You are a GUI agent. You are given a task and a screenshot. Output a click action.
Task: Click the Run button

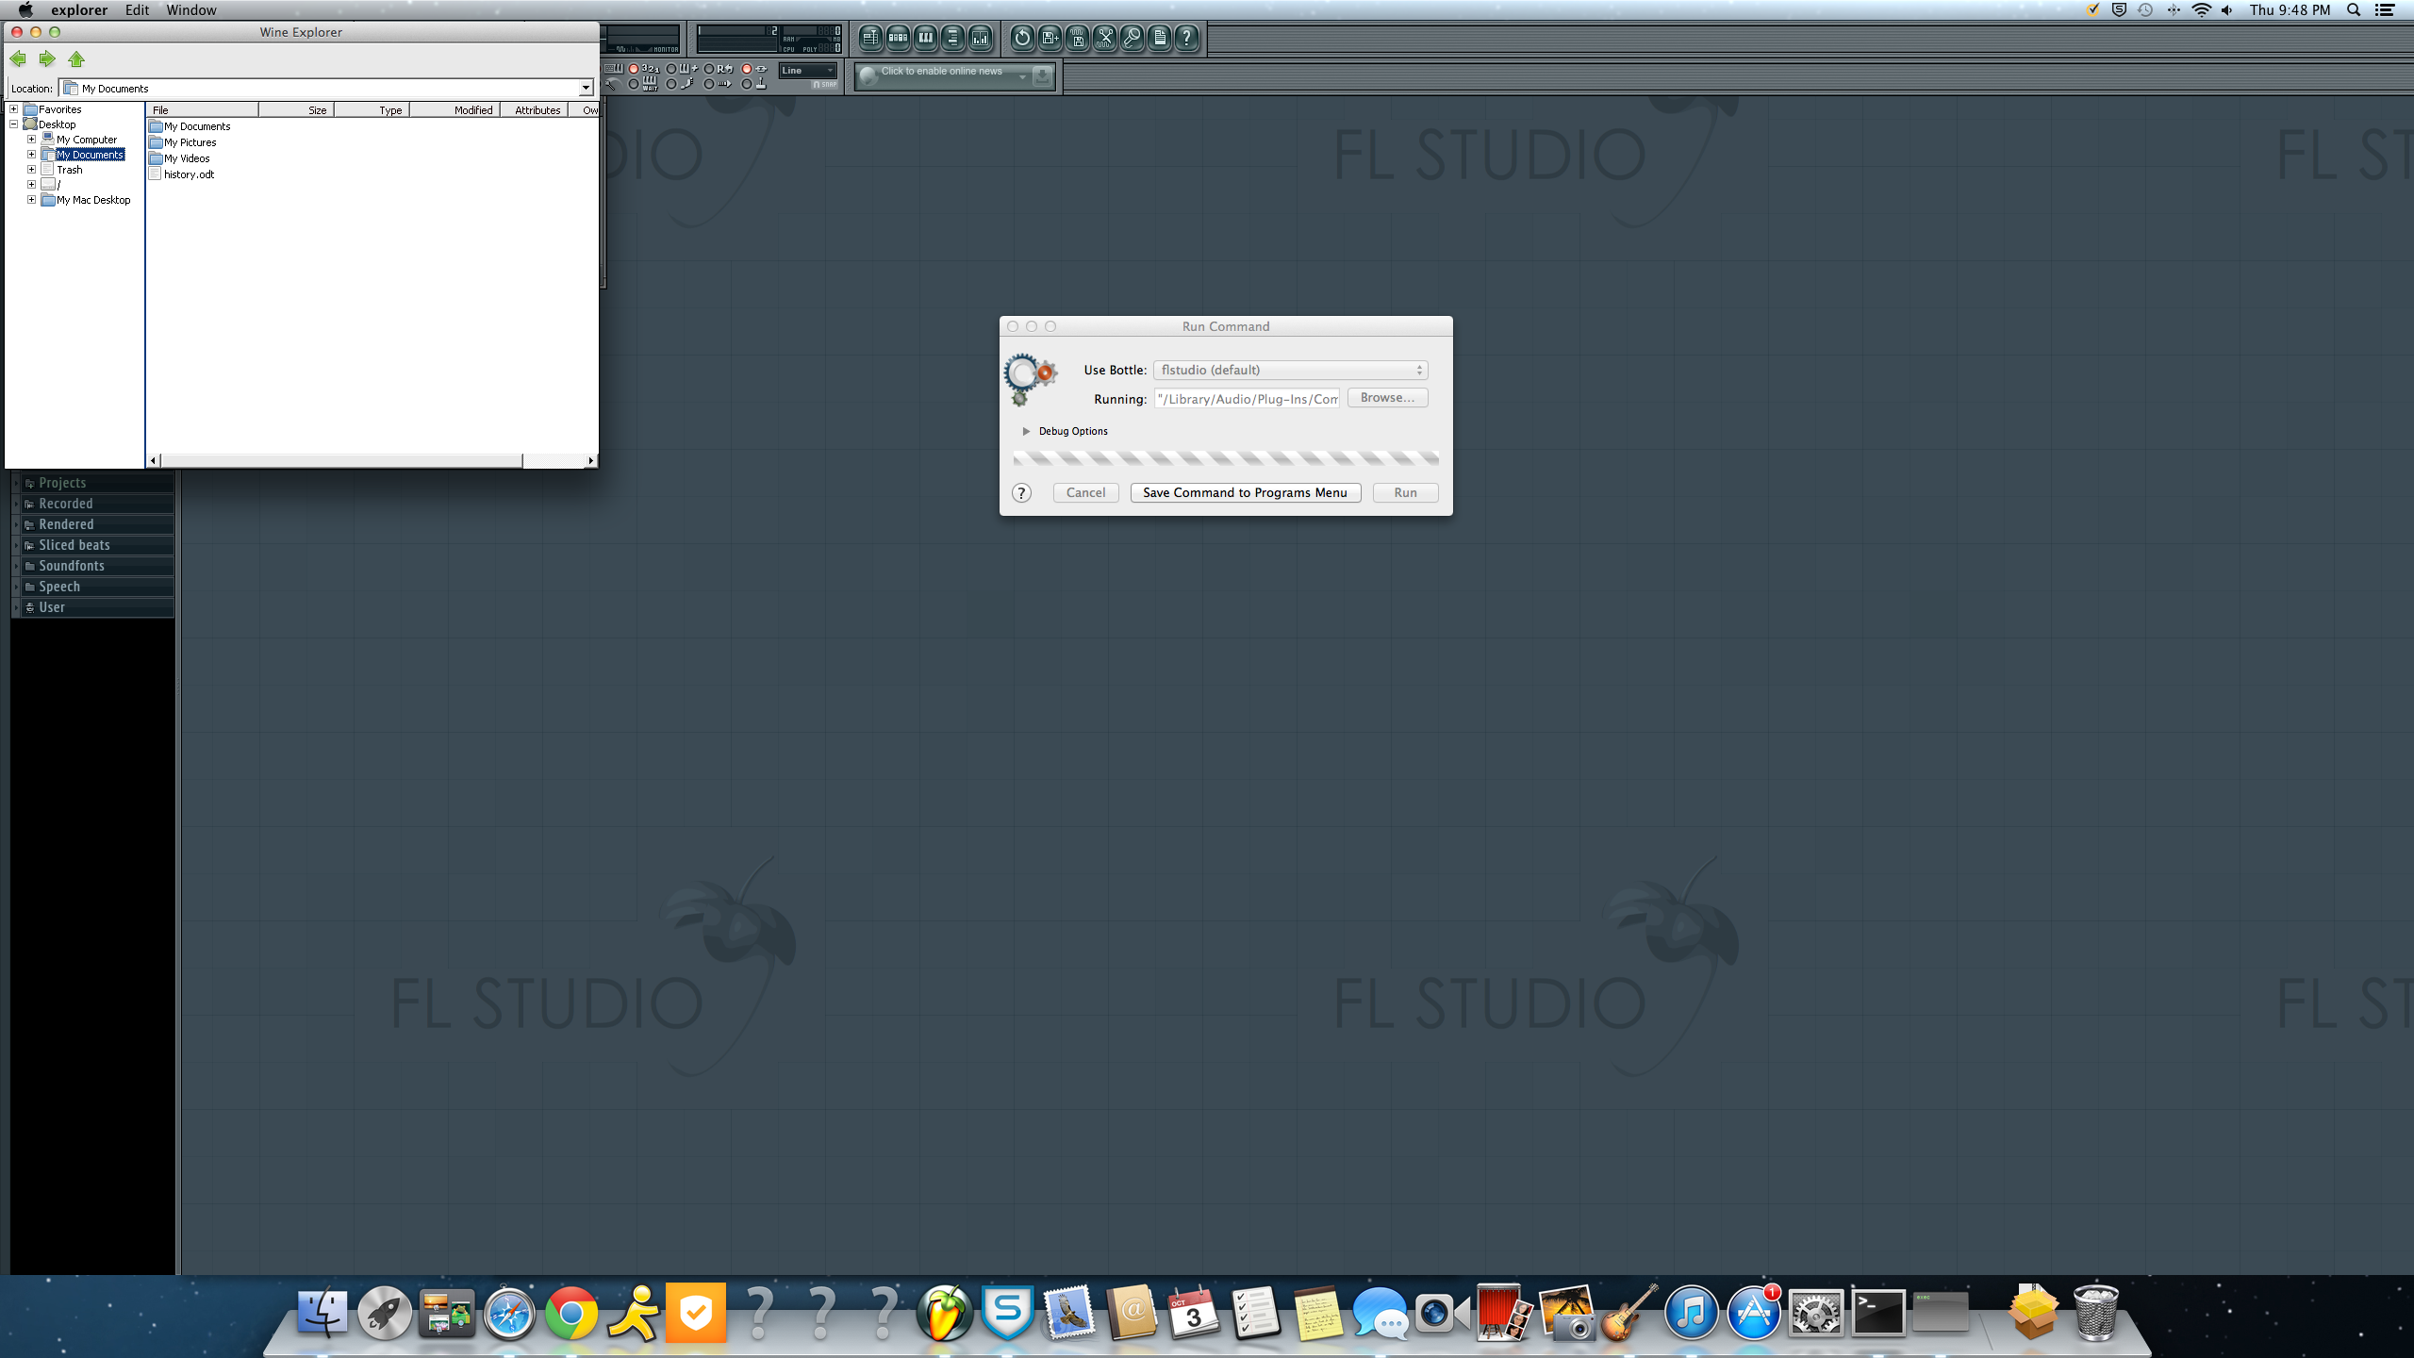1405,492
